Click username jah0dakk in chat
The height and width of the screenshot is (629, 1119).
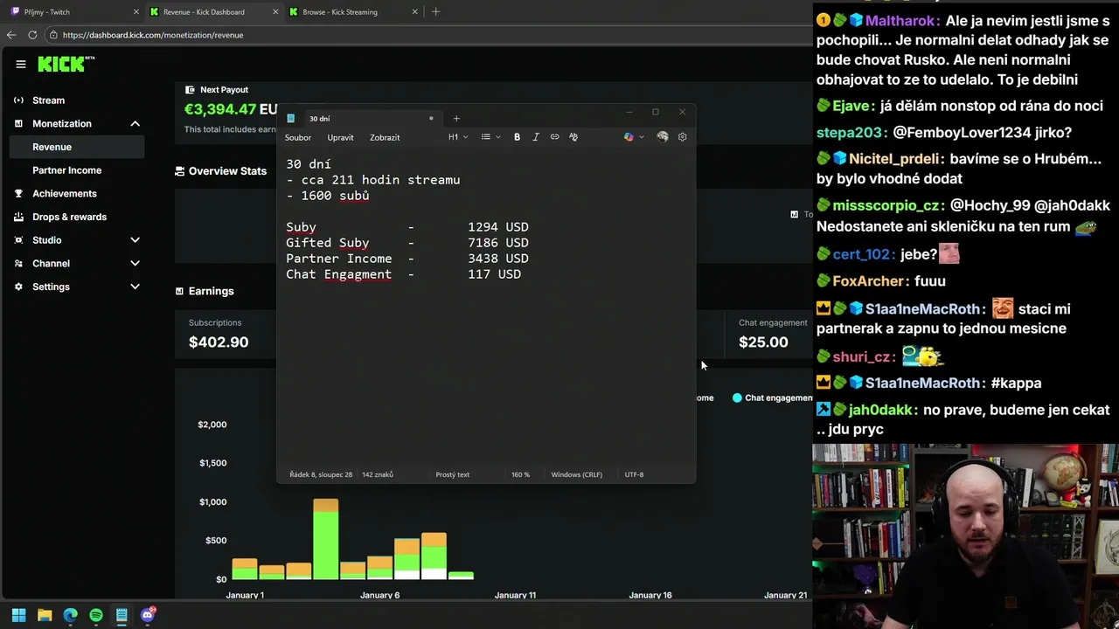click(883, 410)
